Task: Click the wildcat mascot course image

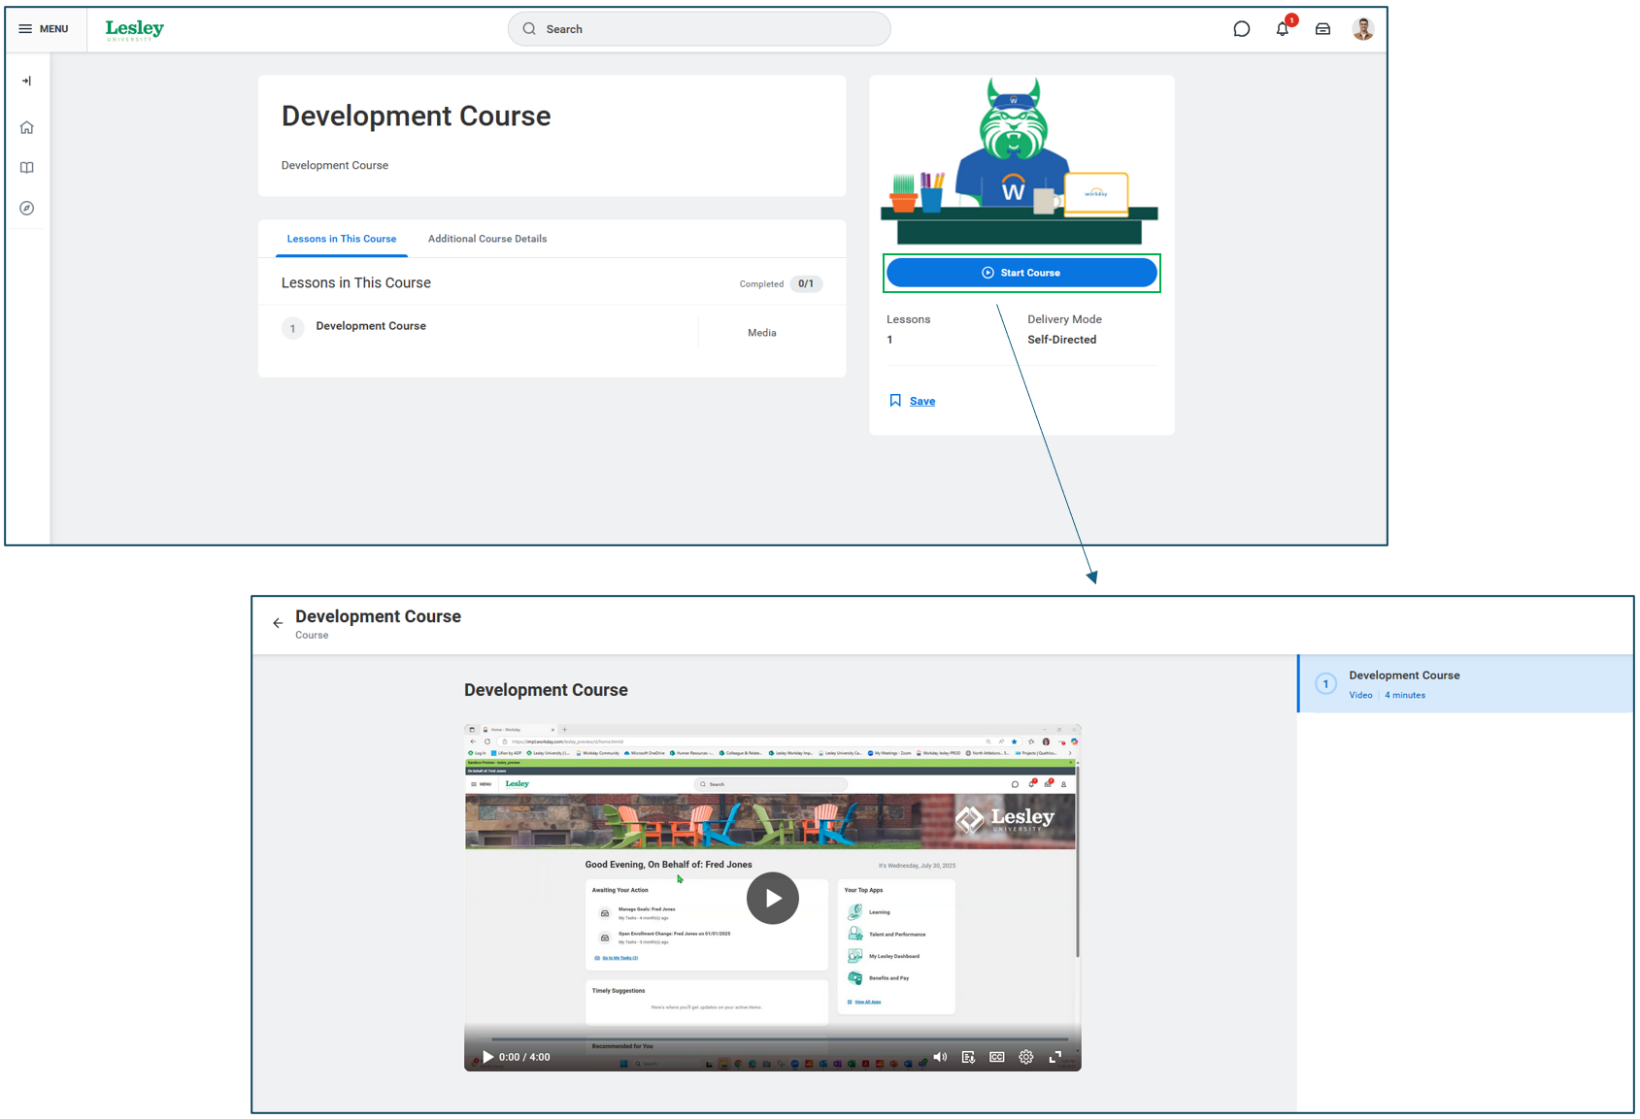Action: (1020, 162)
